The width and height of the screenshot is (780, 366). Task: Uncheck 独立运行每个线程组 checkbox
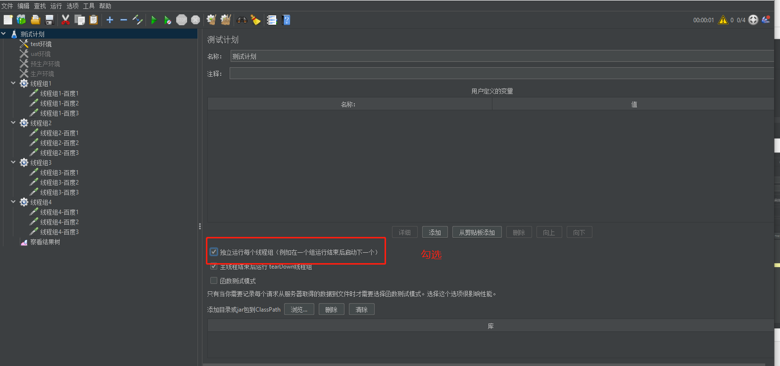[x=214, y=252]
